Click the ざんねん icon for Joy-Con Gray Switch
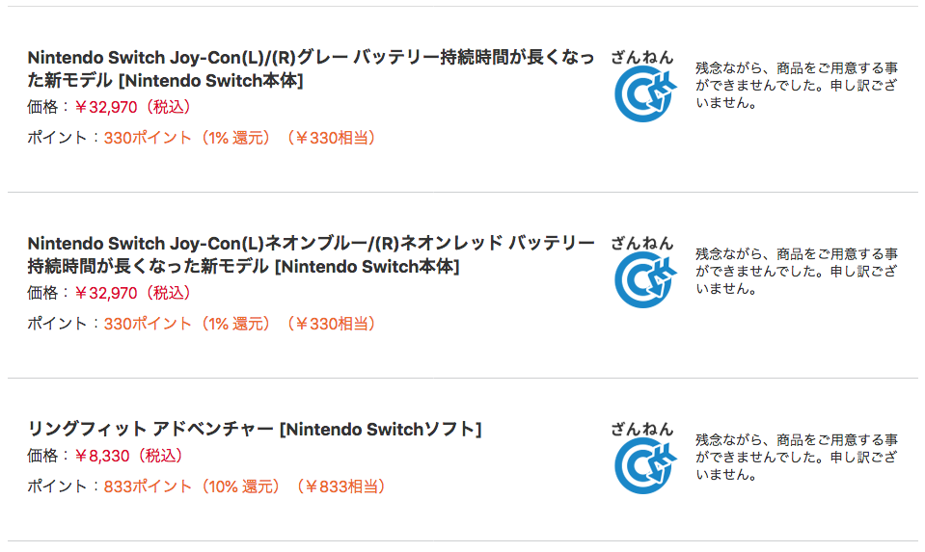 pos(644,93)
